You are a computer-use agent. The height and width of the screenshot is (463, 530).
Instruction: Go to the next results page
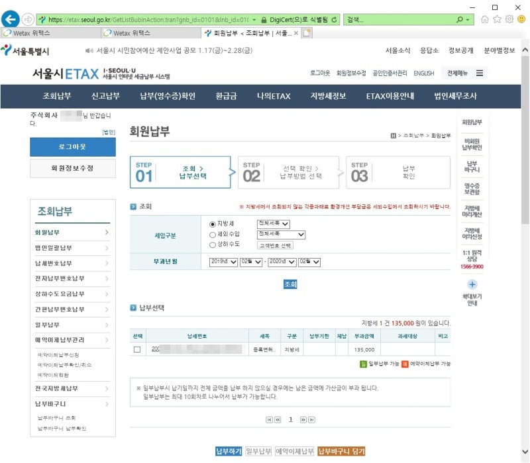pos(303,420)
